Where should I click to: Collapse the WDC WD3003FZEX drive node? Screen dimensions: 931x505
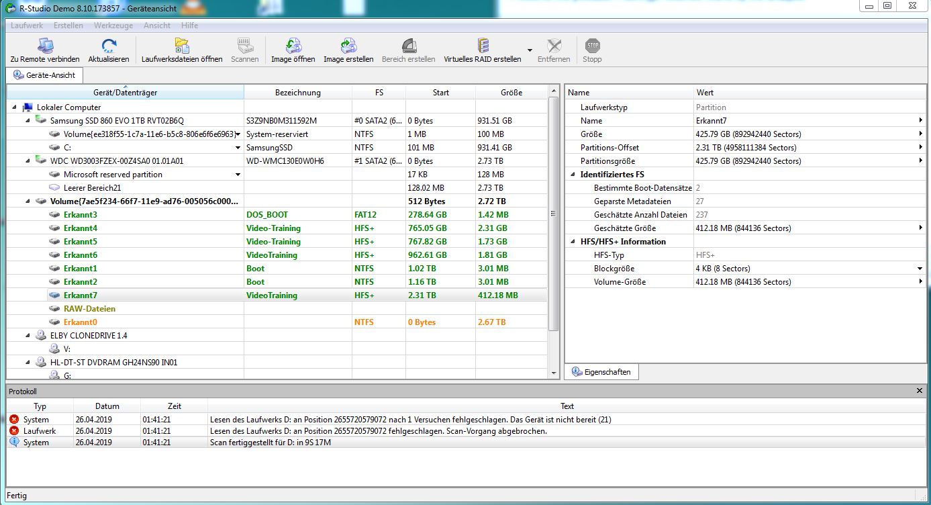tap(28, 161)
